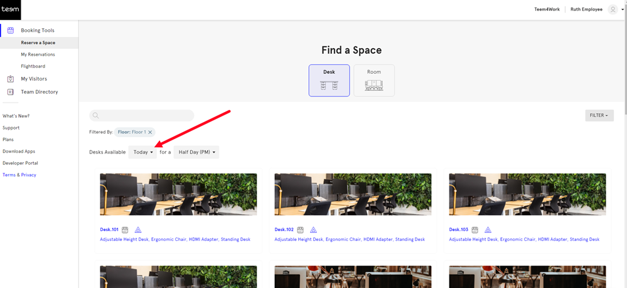The image size is (627, 288).
Task: Click the calendar icon beside Desk.103
Action: click(x=474, y=230)
